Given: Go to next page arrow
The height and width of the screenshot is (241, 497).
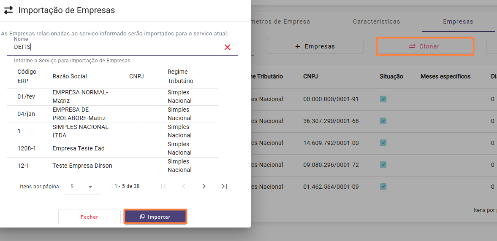Looking at the screenshot, I should [x=204, y=186].
